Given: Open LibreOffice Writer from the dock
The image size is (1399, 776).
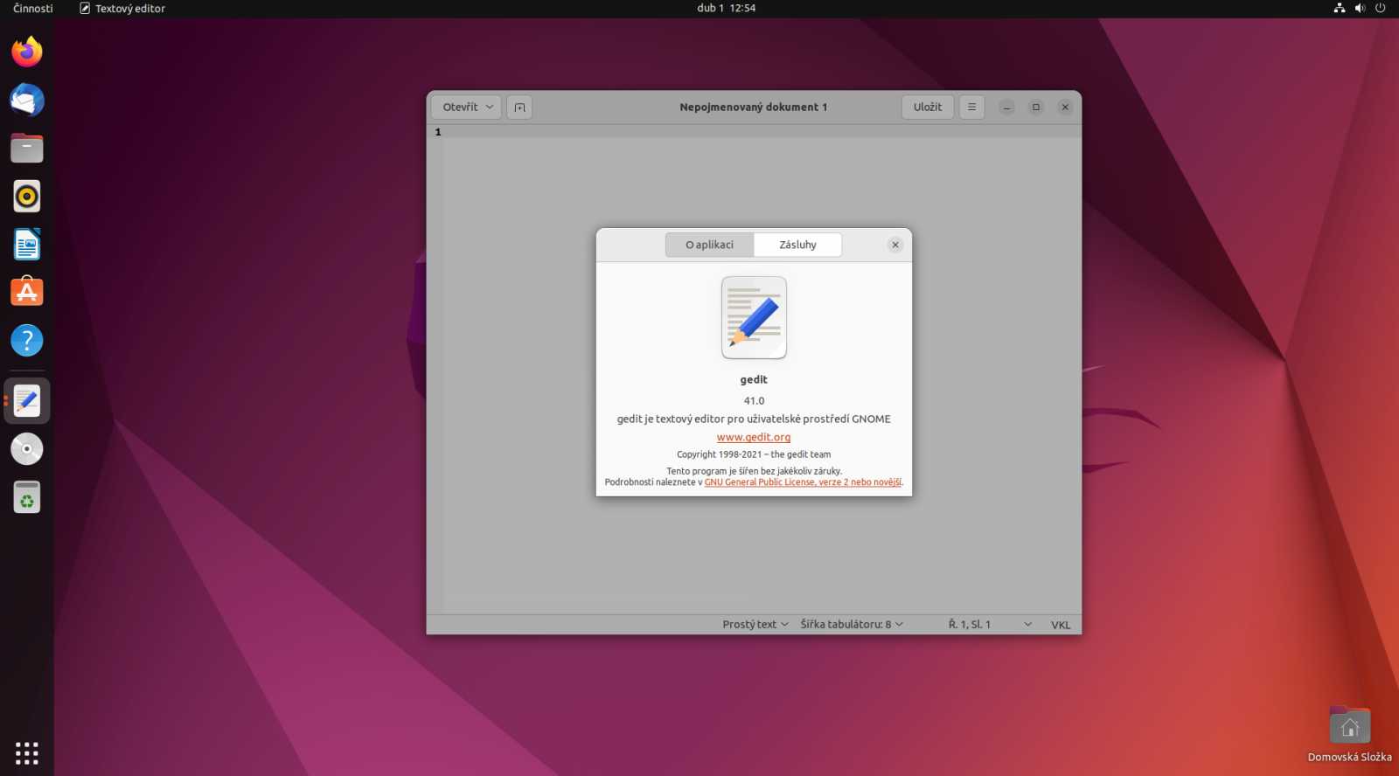Looking at the screenshot, I should coord(27,244).
